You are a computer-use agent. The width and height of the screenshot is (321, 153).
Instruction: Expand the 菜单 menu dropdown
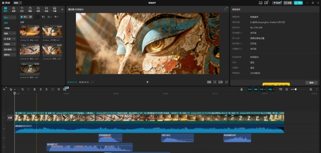click(18, 3)
